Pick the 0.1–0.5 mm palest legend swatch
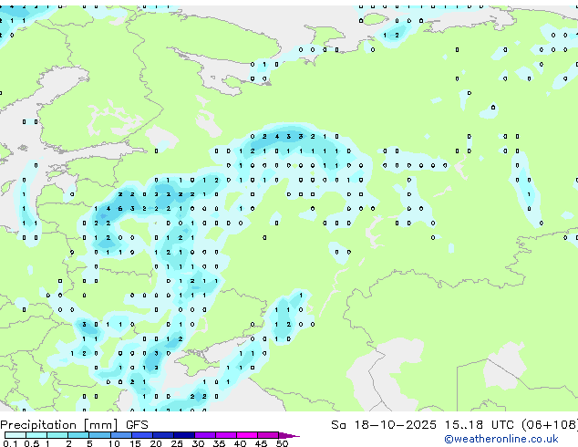This screenshot has height=447, width=578. [x=15, y=435]
